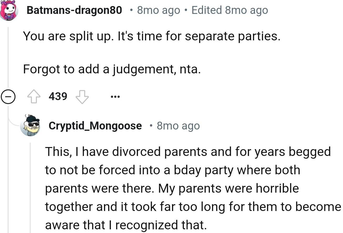This screenshot has height=233, width=343.
Task: Open the Batmans-dragon80 username profile link
Action: (x=74, y=10)
